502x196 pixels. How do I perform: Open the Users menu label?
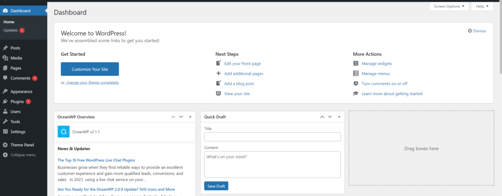15,112
